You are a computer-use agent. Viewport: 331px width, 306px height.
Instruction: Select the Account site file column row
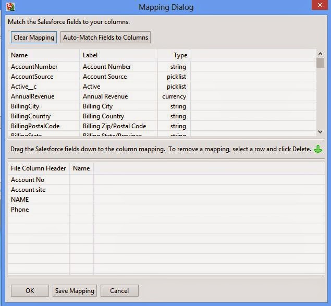pyautogui.click(x=166, y=190)
